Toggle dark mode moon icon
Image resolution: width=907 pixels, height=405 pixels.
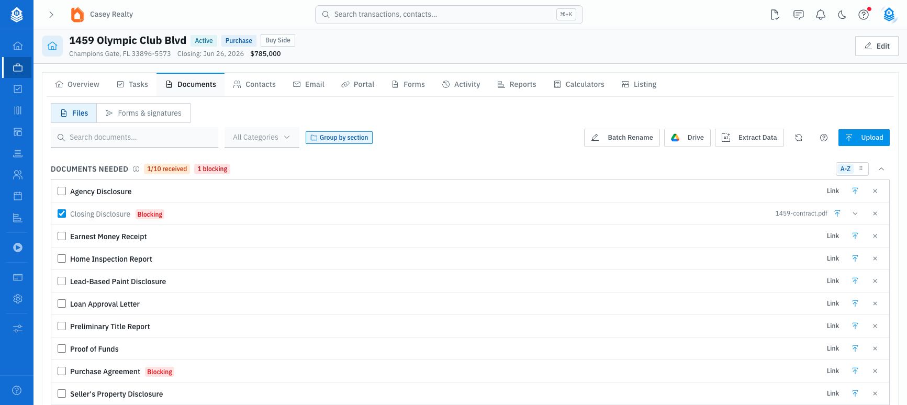[x=842, y=15]
